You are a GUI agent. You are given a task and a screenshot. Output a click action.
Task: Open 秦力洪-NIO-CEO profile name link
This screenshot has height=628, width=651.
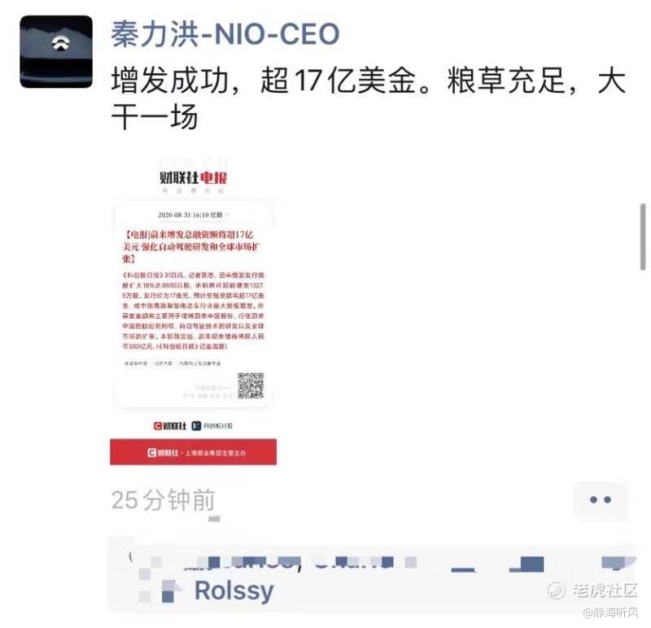click(225, 34)
